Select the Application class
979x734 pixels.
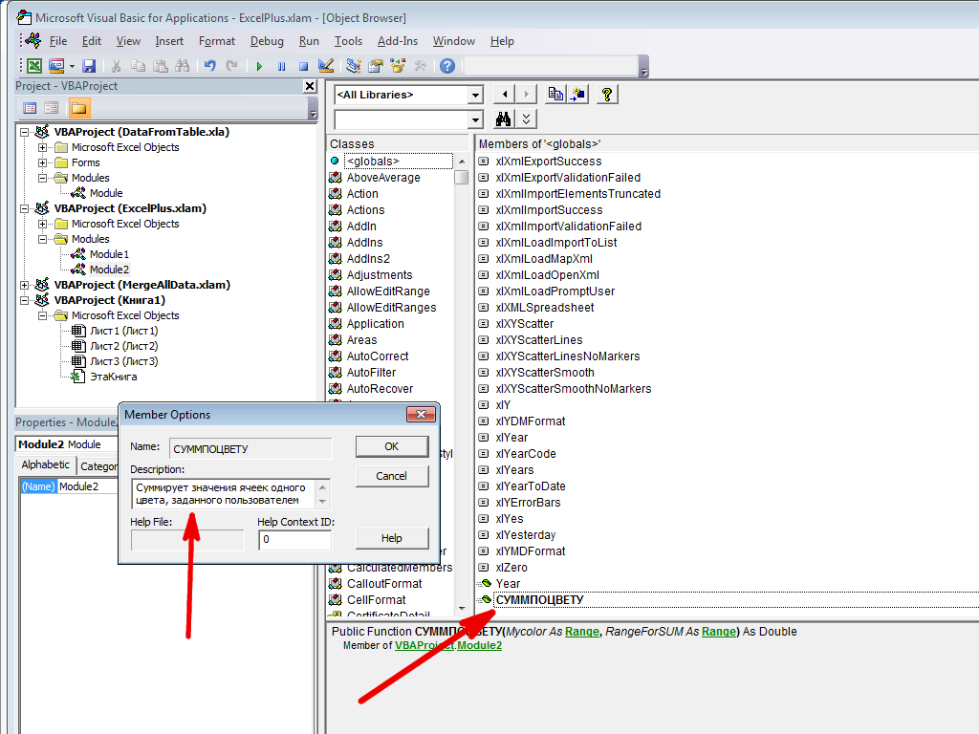pos(375,324)
